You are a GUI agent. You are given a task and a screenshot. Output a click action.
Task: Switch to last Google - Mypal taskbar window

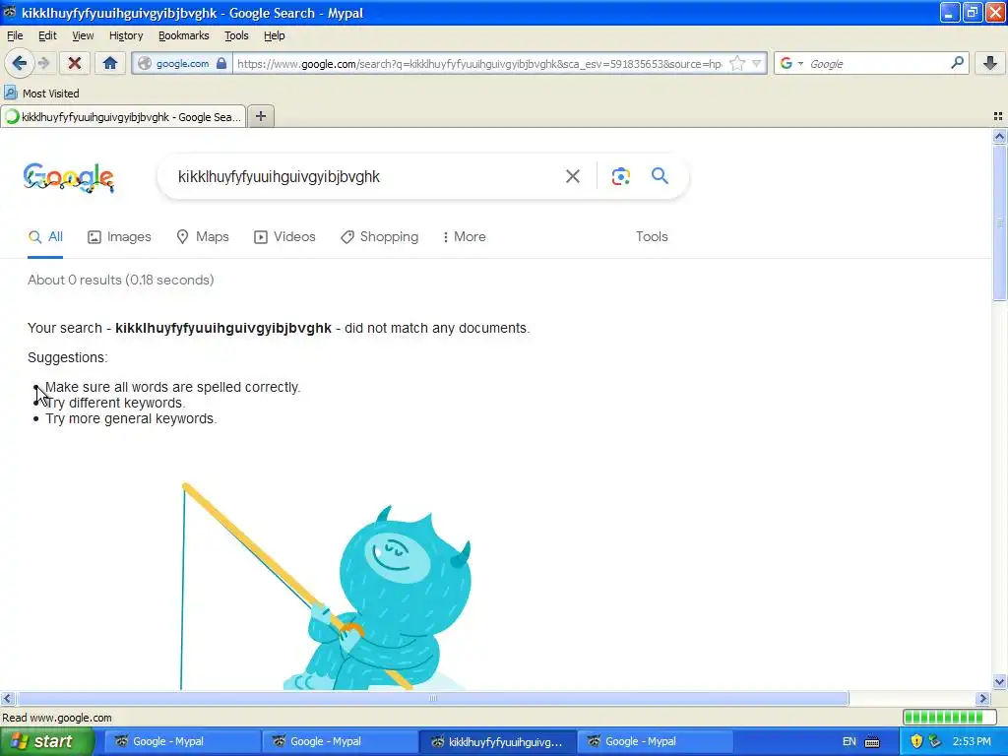pyautogui.click(x=655, y=742)
